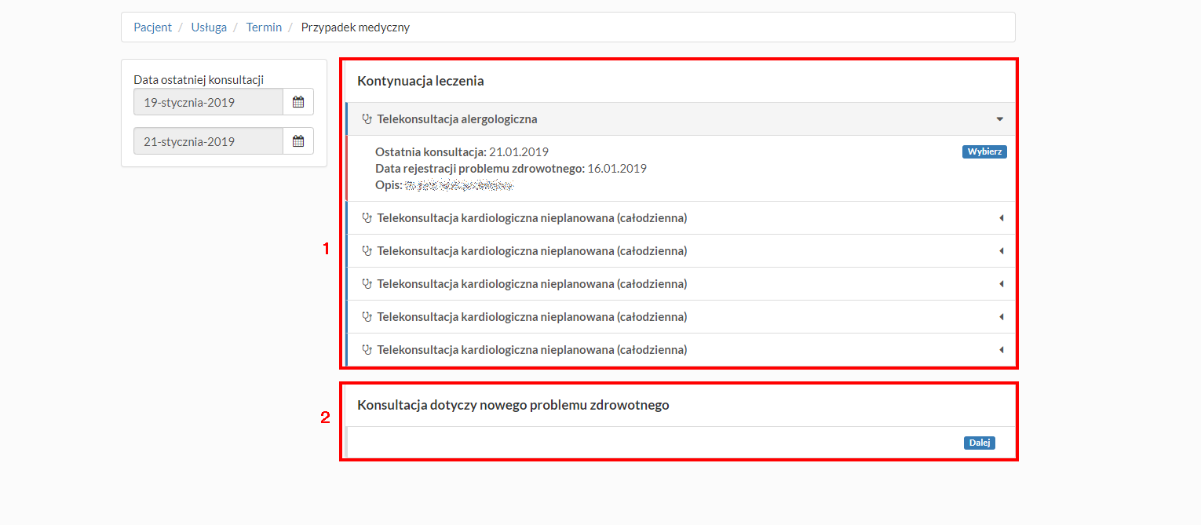Screen dimensions: 1201x525
Task: Click stethoscope icon on last kardiologiczna nieplanowana row
Action: [x=367, y=349]
